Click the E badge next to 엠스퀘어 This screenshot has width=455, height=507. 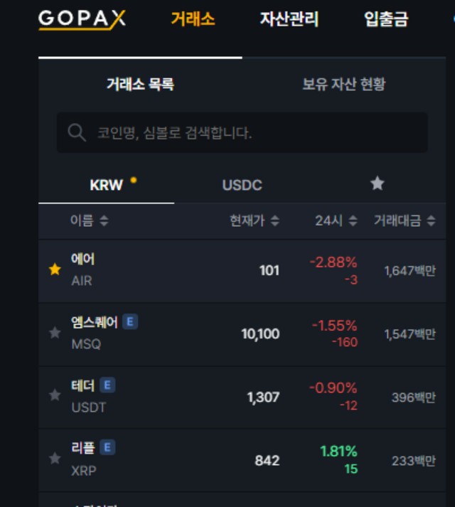(129, 322)
